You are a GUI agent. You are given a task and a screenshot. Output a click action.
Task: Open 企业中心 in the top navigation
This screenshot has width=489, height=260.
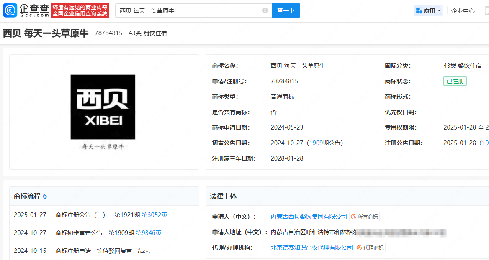pos(463,11)
